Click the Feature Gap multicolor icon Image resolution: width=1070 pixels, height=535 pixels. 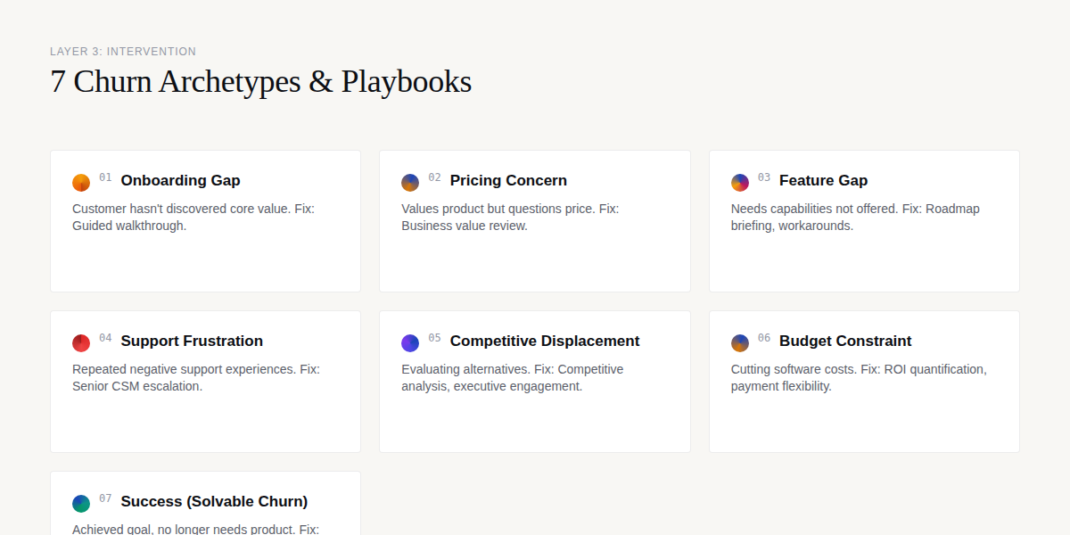pyautogui.click(x=740, y=183)
